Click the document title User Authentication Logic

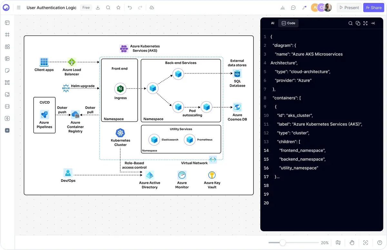click(x=52, y=7)
